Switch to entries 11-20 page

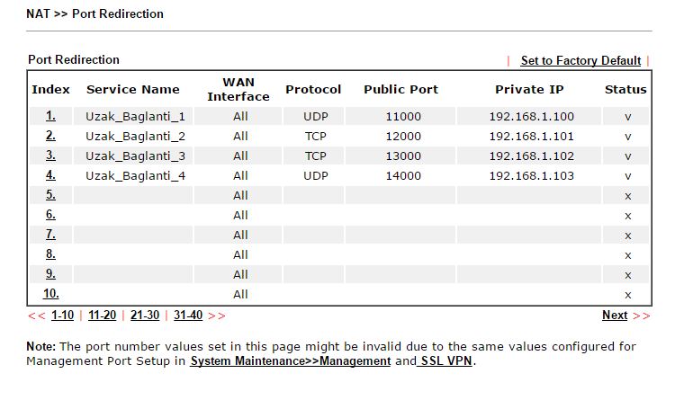(102, 316)
